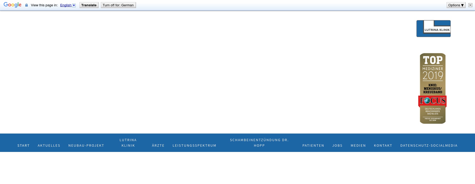Turn off translation for German
The width and height of the screenshot is (475, 184).
[x=118, y=5]
